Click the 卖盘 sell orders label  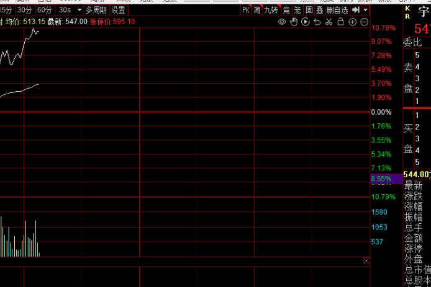tap(408, 78)
